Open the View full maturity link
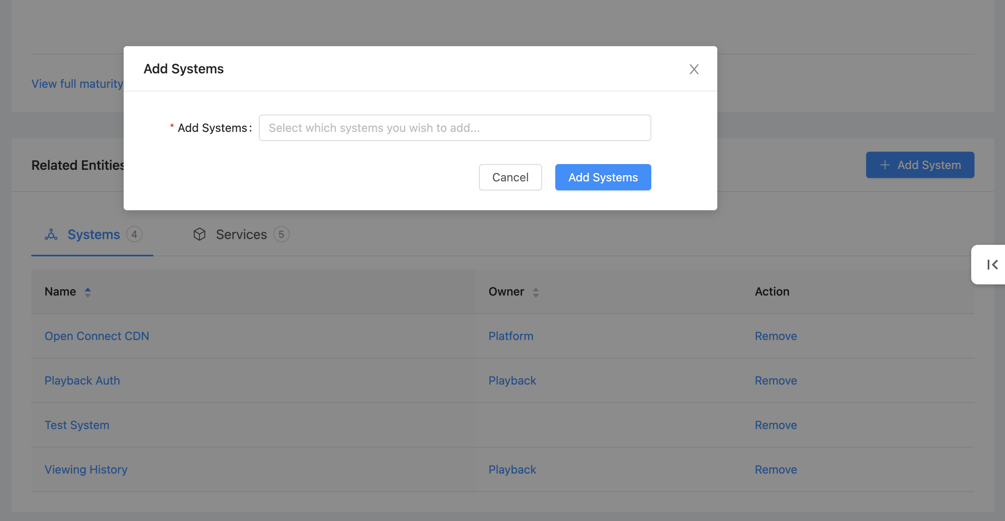The height and width of the screenshot is (521, 1005). point(77,84)
